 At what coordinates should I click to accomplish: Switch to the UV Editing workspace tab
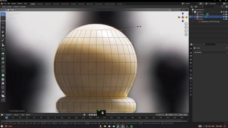56,4
